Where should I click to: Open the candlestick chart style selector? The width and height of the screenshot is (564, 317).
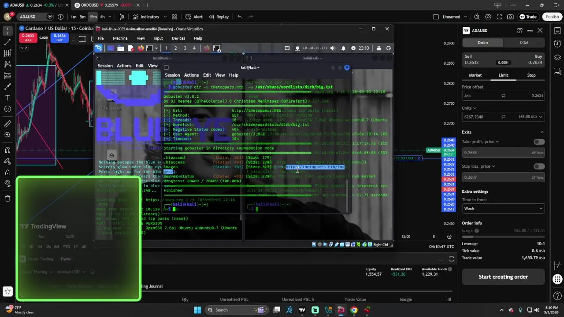pos(122,17)
